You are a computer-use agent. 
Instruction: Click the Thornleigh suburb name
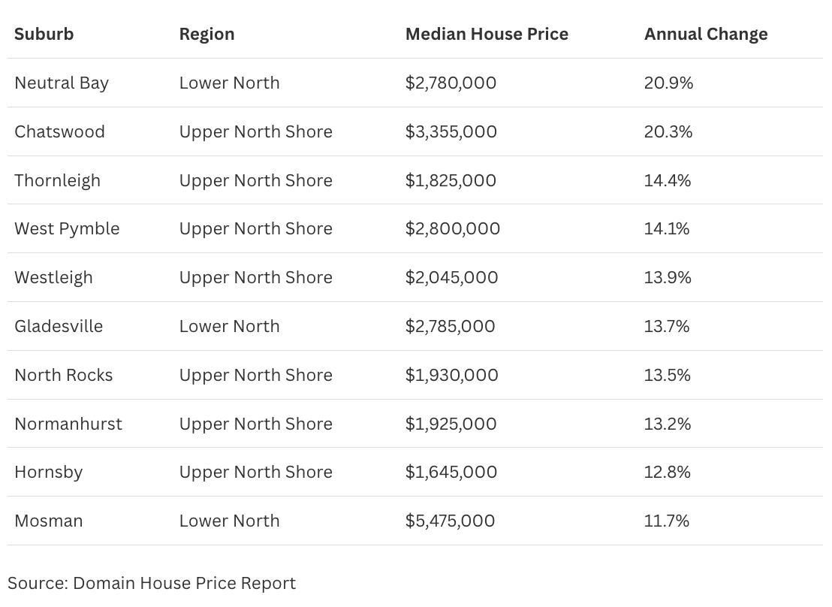(x=57, y=180)
